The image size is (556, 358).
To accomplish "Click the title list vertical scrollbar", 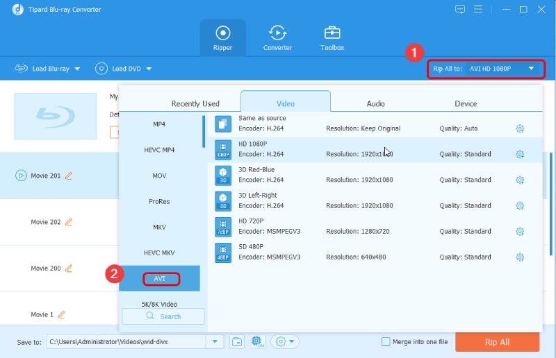I will [550, 204].
